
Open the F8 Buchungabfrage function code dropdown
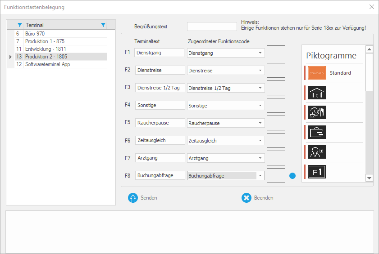(260, 176)
